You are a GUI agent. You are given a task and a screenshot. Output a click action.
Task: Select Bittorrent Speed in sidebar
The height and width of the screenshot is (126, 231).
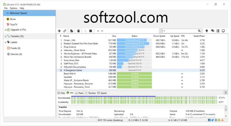pyautogui.click(x=29, y=13)
